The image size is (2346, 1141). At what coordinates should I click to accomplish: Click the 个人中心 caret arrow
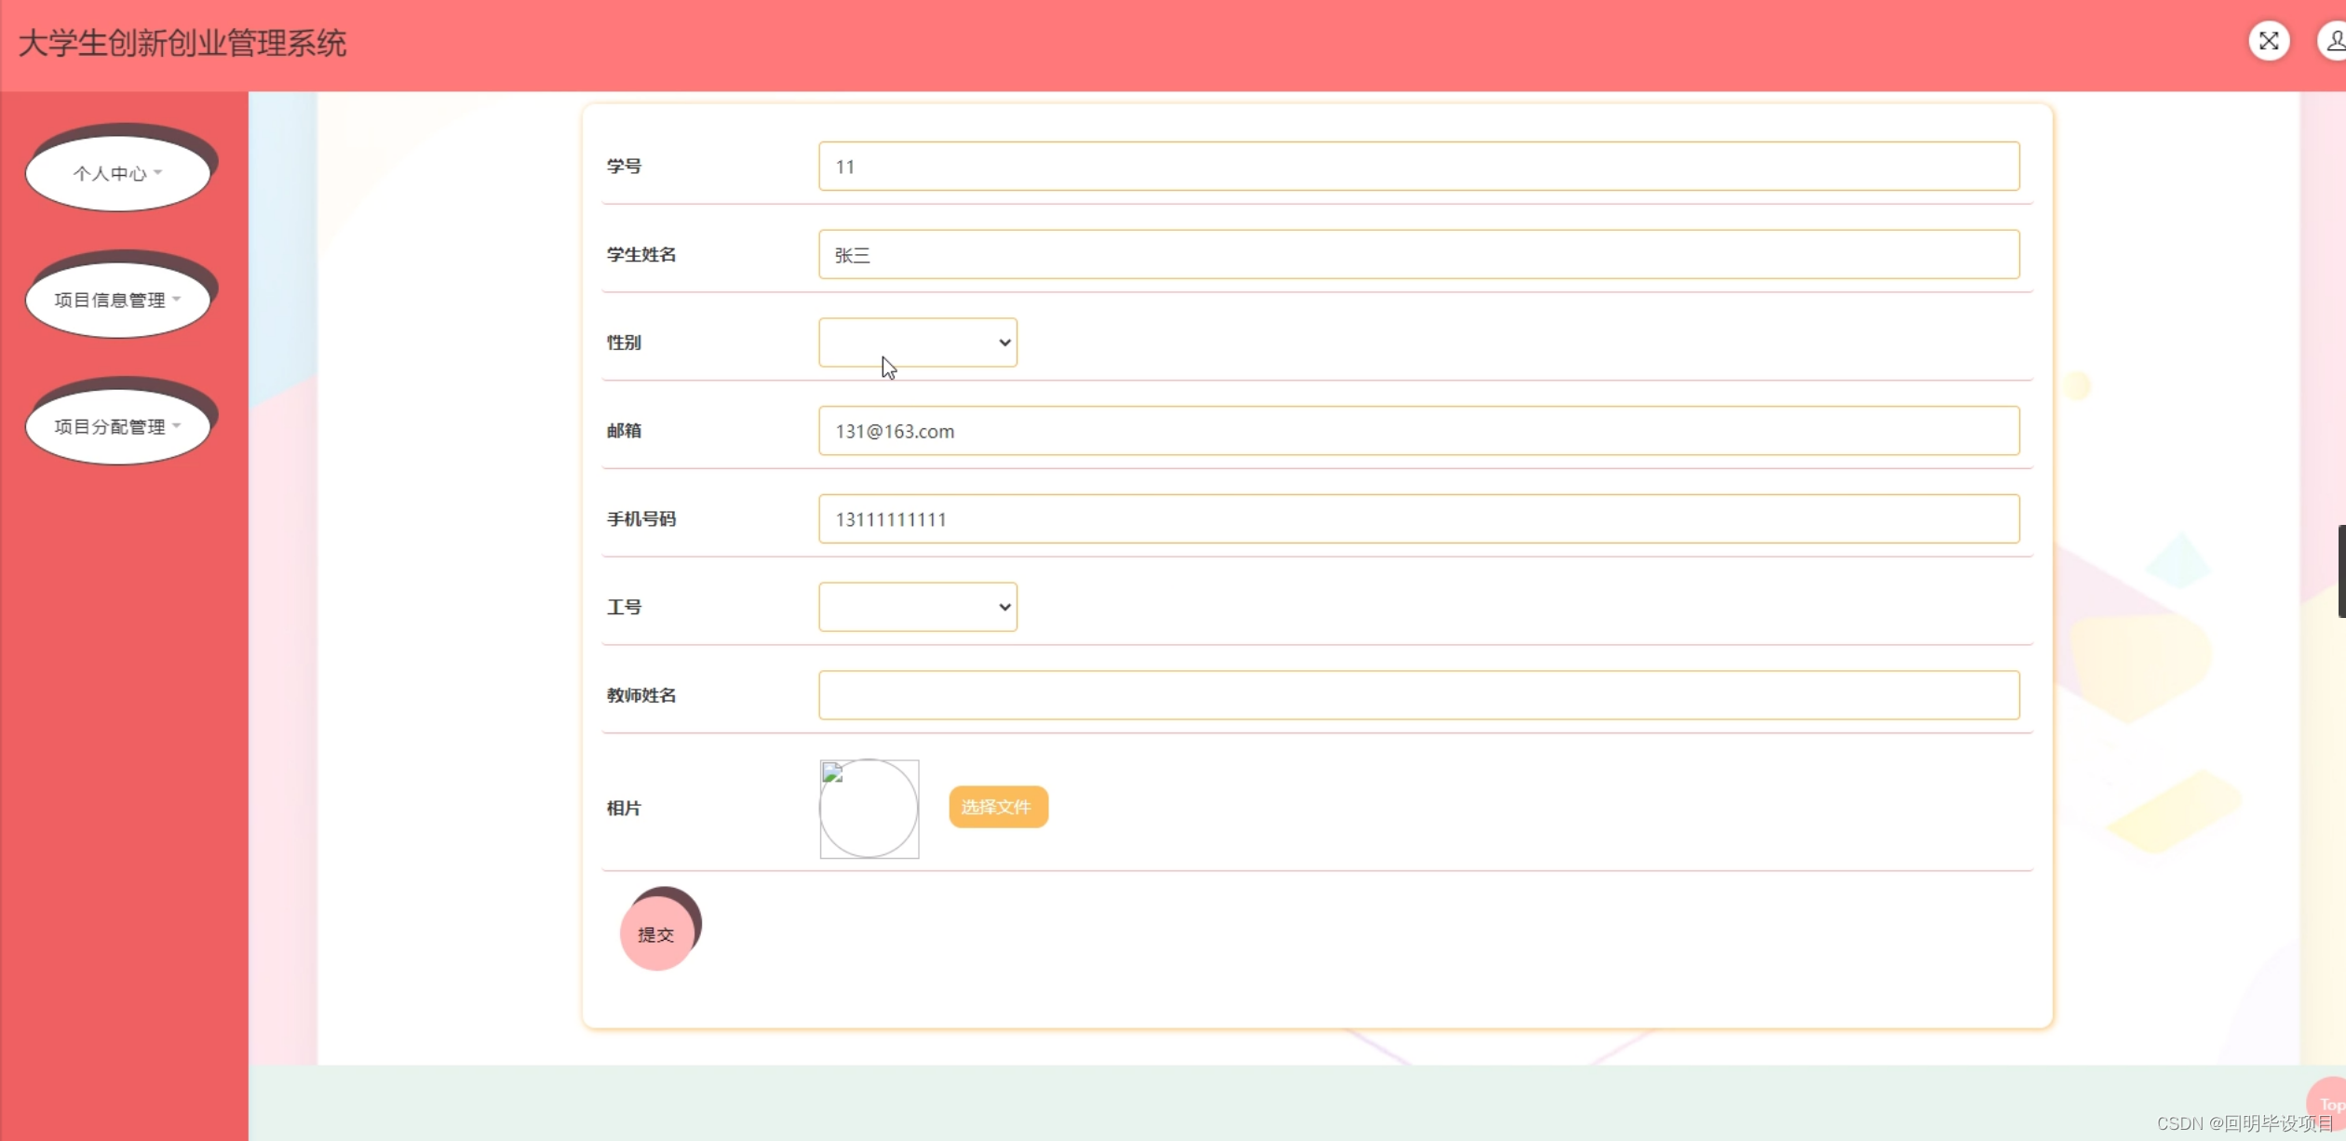[x=158, y=172]
